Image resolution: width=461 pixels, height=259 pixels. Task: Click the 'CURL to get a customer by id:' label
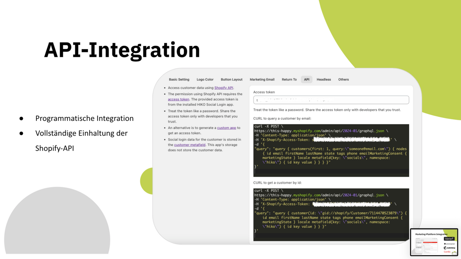click(x=277, y=183)
